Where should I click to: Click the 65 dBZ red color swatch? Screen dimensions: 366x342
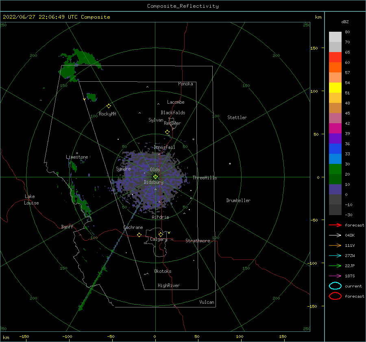(x=335, y=57)
